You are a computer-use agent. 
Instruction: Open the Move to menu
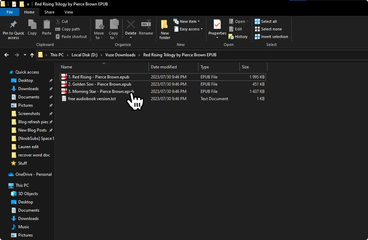click(x=99, y=29)
